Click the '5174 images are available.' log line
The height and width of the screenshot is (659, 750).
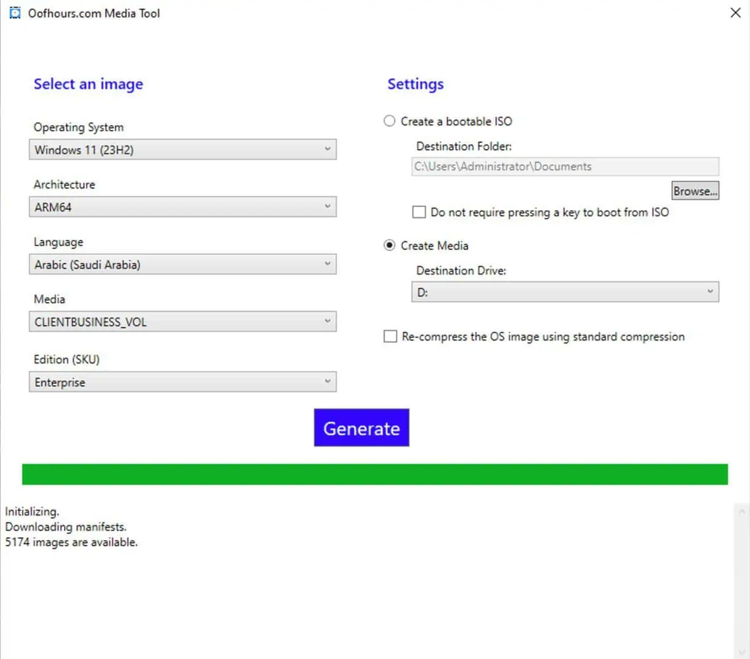pos(71,542)
